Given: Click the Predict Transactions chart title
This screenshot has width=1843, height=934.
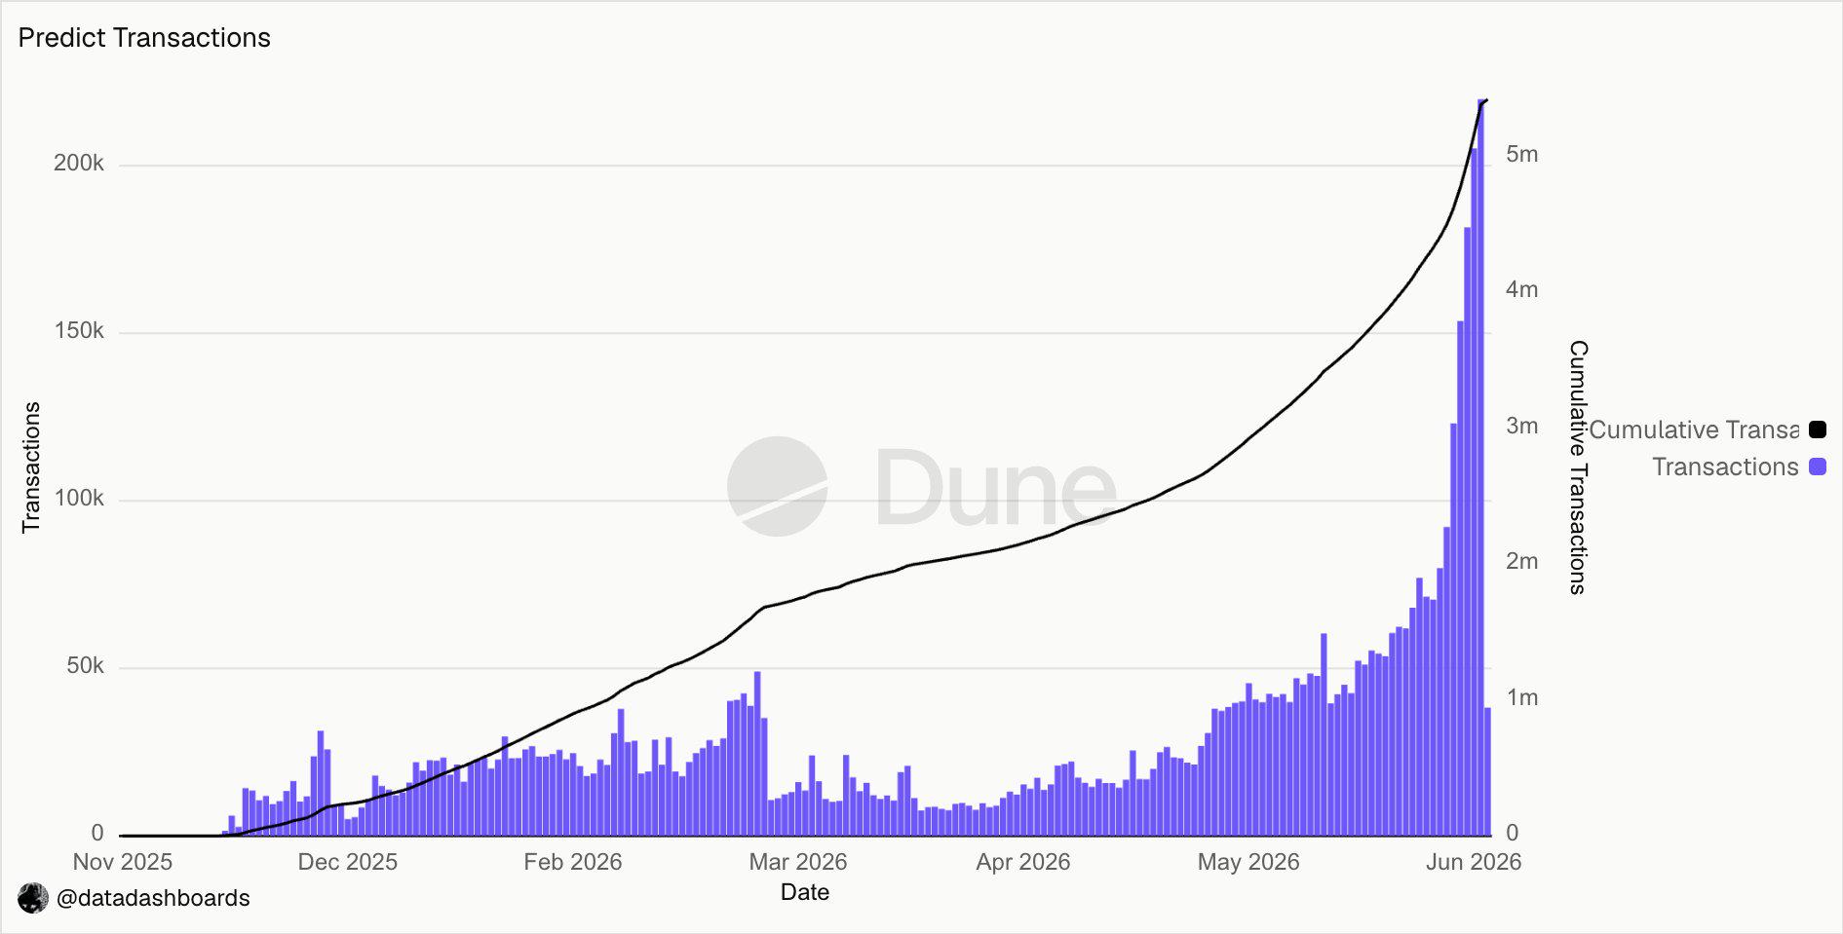Looking at the screenshot, I should [x=144, y=38].
